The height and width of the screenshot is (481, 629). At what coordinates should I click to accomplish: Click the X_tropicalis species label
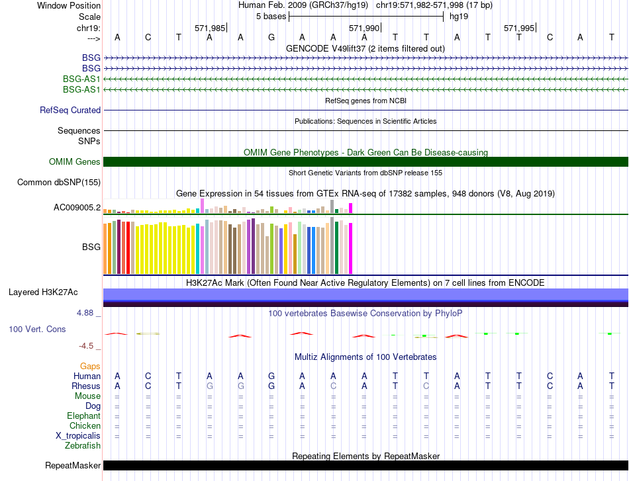pos(78,436)
